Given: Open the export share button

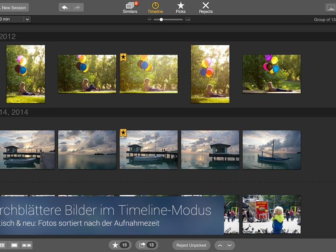Looking at the screenshot, I should click(x=147, y=245).
